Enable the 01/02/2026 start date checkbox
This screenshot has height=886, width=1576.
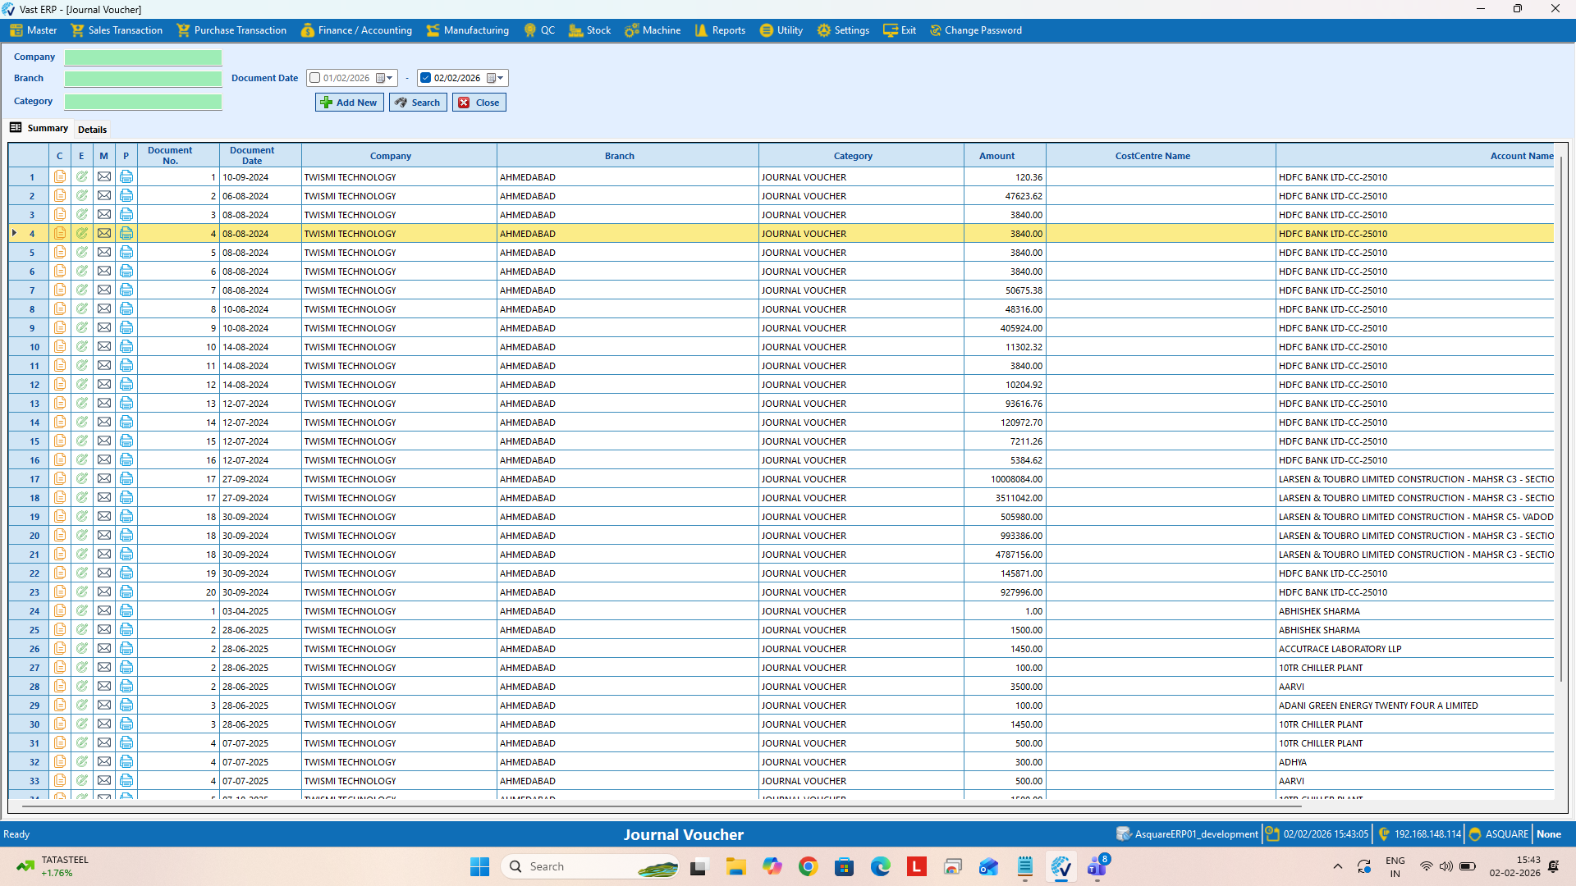pyautogui.click(x=315, y=78)
